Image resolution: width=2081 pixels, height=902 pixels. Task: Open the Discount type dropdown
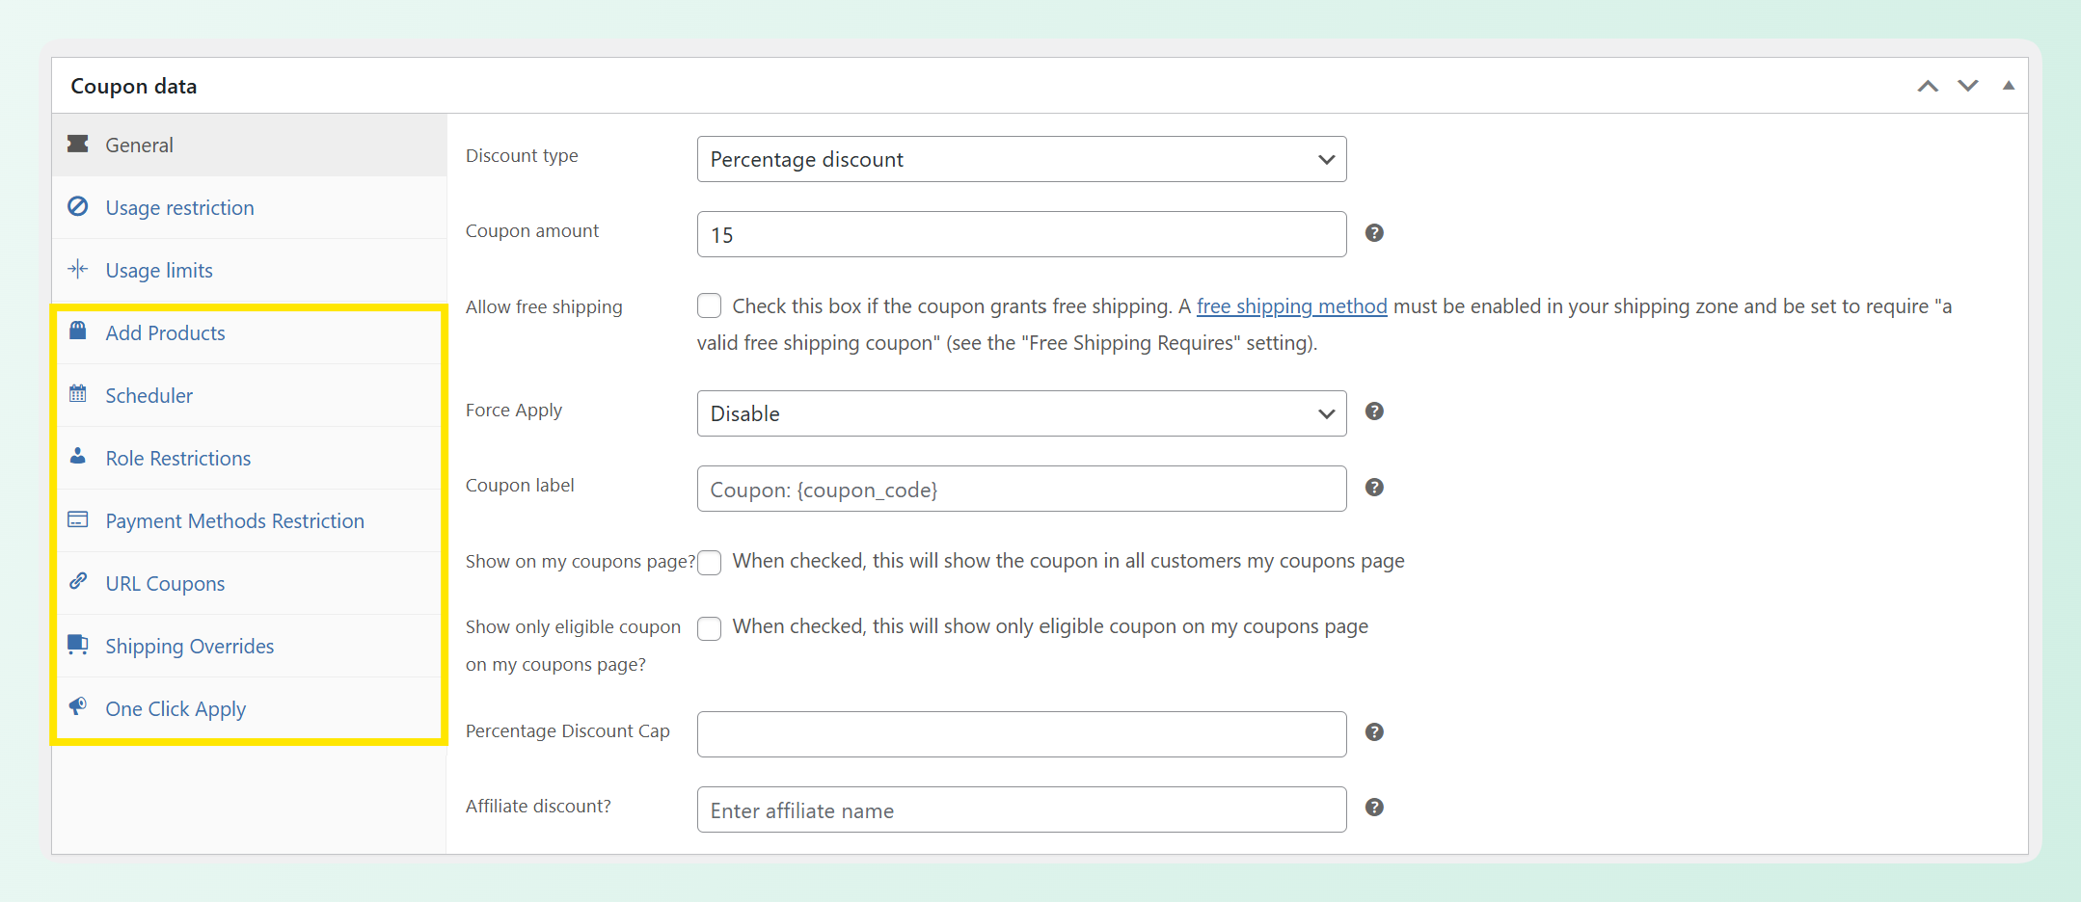coord(1021,159)
